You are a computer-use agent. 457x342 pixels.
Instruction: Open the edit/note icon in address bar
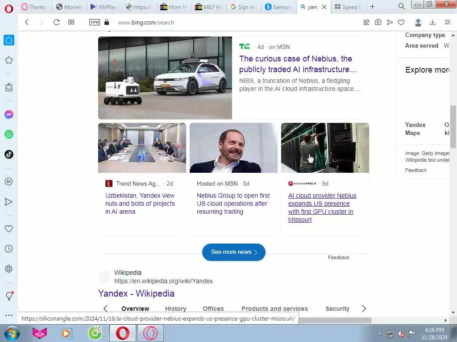coord(366,22)
